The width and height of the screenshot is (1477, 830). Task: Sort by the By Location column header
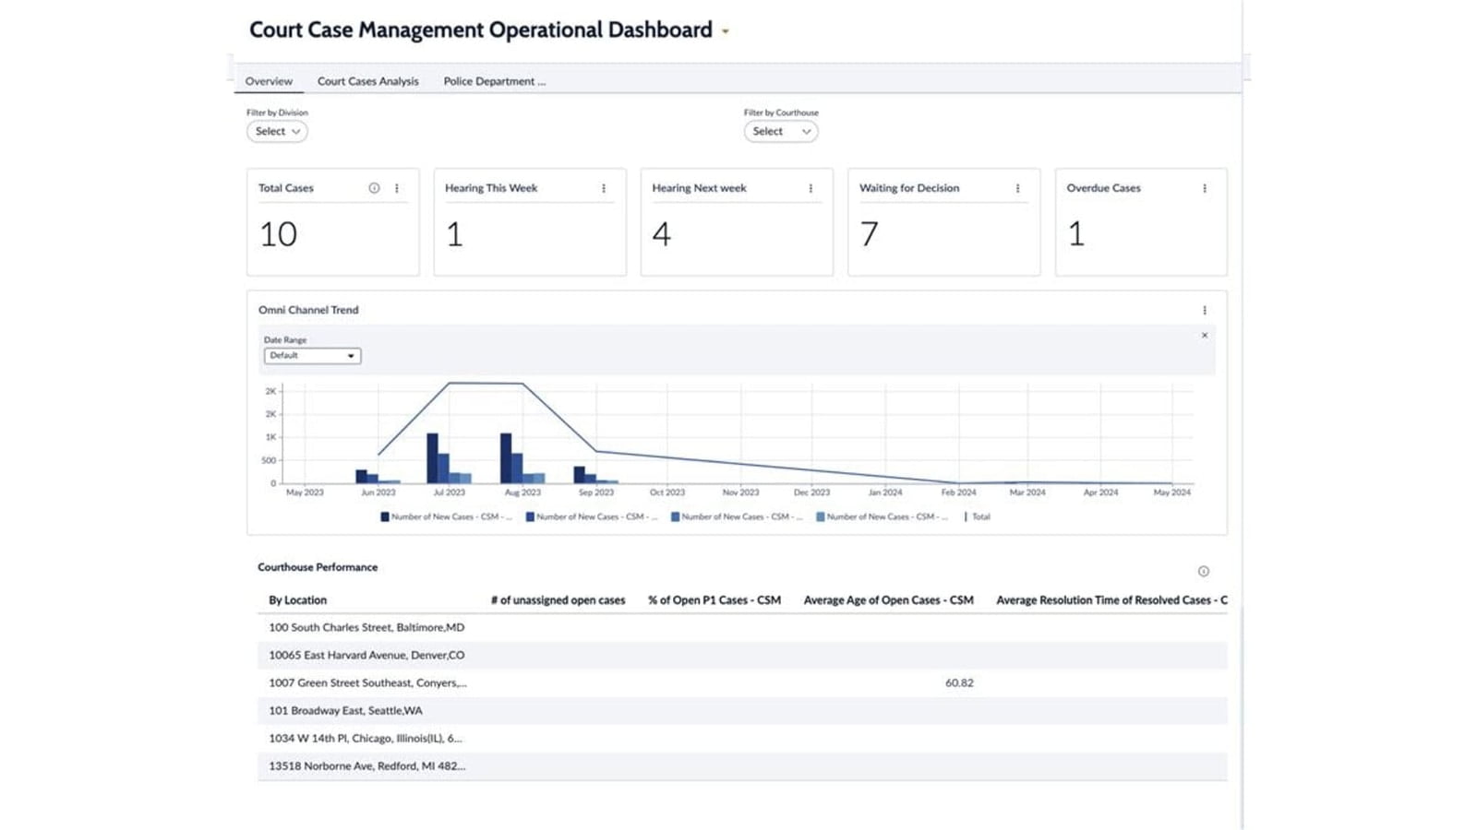[x=297, y=600]
